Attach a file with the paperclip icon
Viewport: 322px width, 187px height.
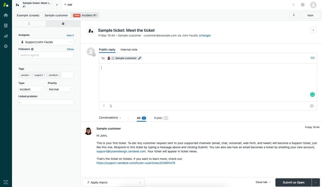[111, 106]
